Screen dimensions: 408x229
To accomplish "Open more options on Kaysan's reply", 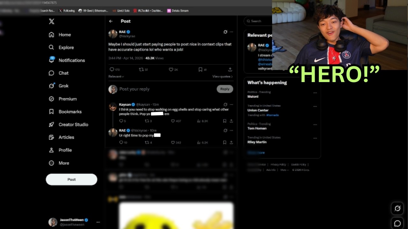I will [x=231, y=104].
